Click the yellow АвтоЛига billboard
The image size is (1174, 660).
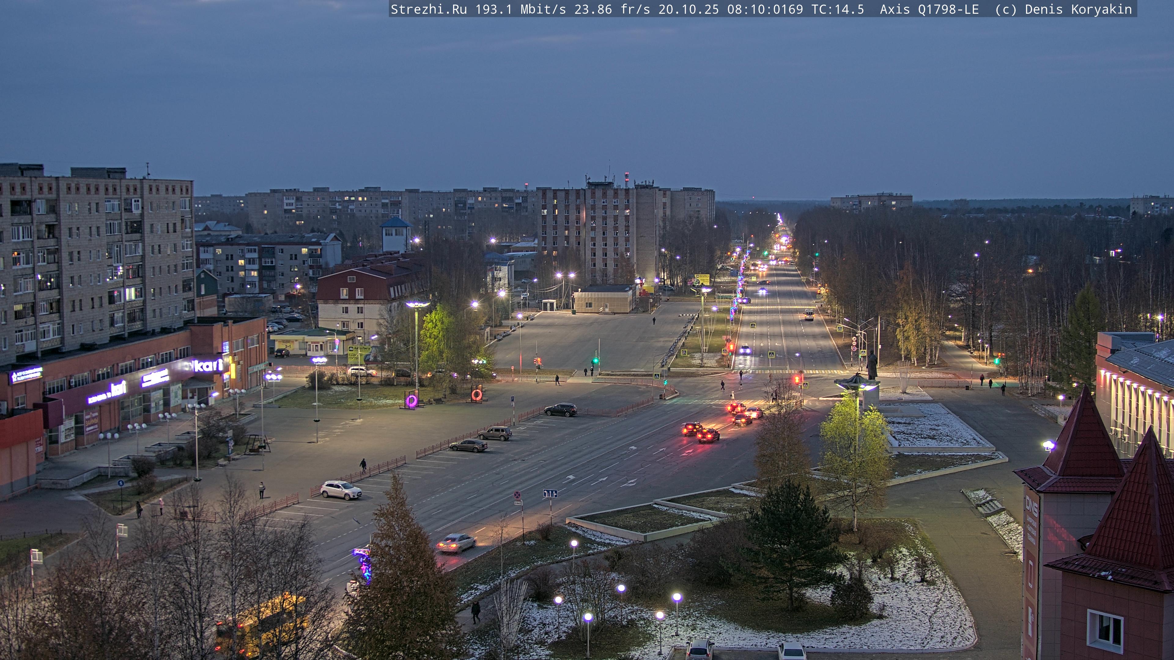click(359, 354)
